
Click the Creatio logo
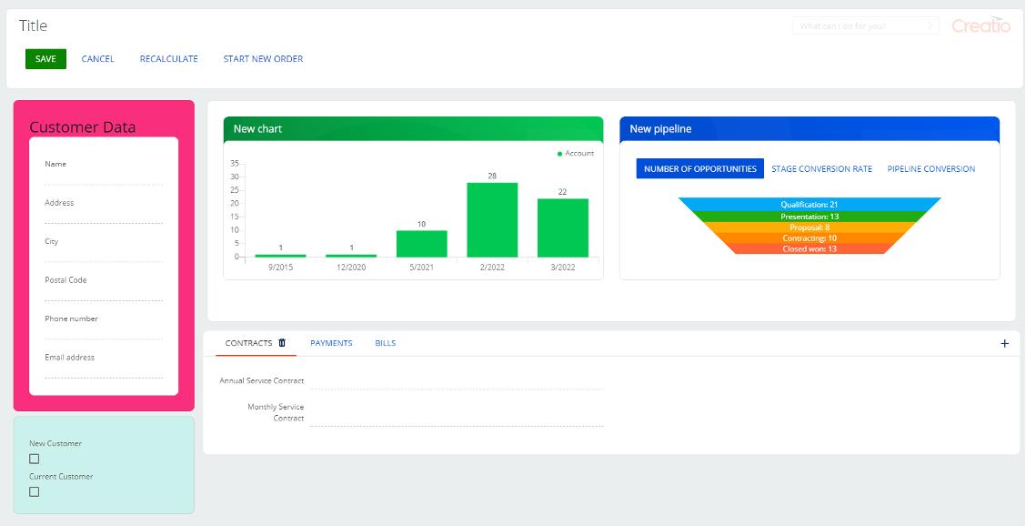[980, 26]
